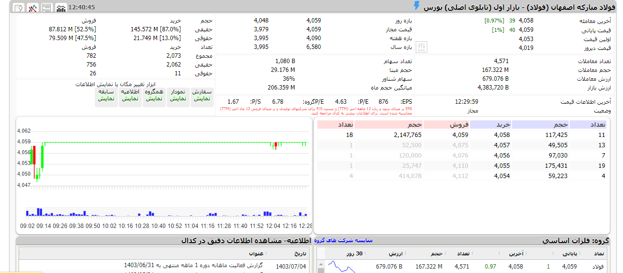Viewport: 623px width, 273px height.
Task: Toggle نمایش under اطلاعیه
Action: [130, 98]
